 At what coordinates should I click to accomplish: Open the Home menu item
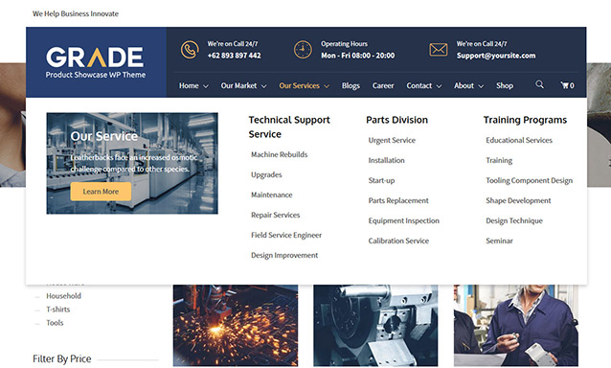pos(189,85)
